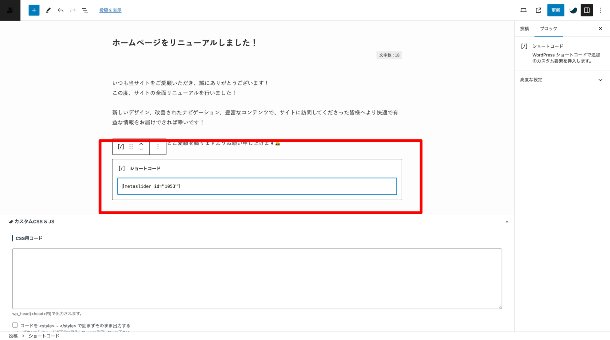Click the move block up arrow
The height and width of the screenshot is (340, 610).
point(141,144)
